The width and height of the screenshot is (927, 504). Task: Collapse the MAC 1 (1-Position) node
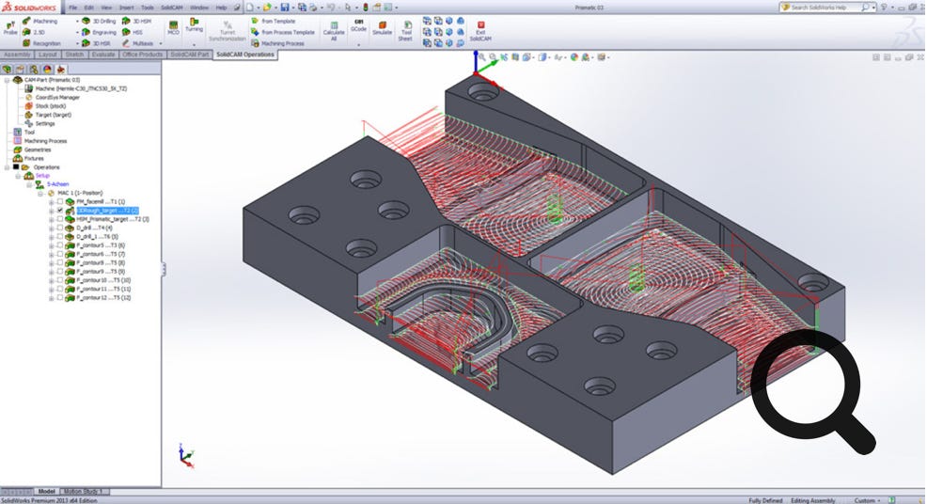click(x=40, y=194)
